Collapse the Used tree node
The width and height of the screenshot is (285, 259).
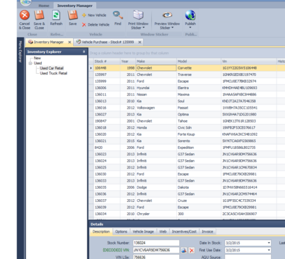tap(30, 63)
